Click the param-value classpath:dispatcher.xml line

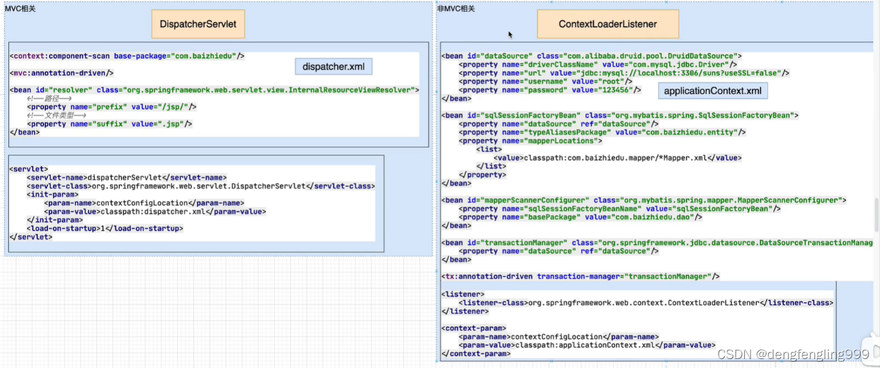(155, 211)
